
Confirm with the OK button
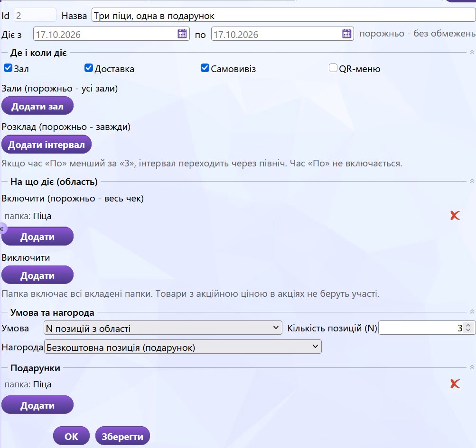pos(71,436)
